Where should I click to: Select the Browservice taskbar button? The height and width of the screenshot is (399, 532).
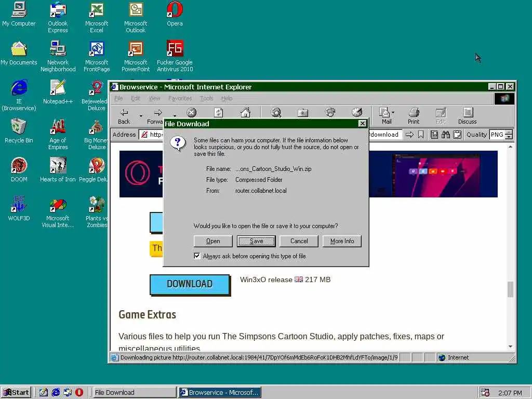coord(220,392)
